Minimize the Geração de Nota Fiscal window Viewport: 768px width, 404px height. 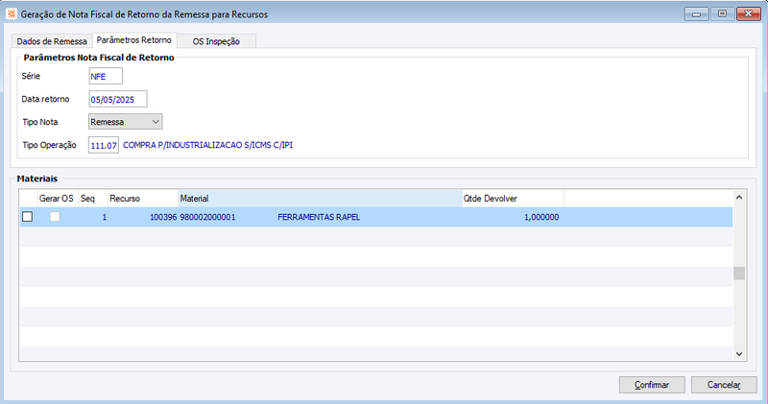point(697,13)
